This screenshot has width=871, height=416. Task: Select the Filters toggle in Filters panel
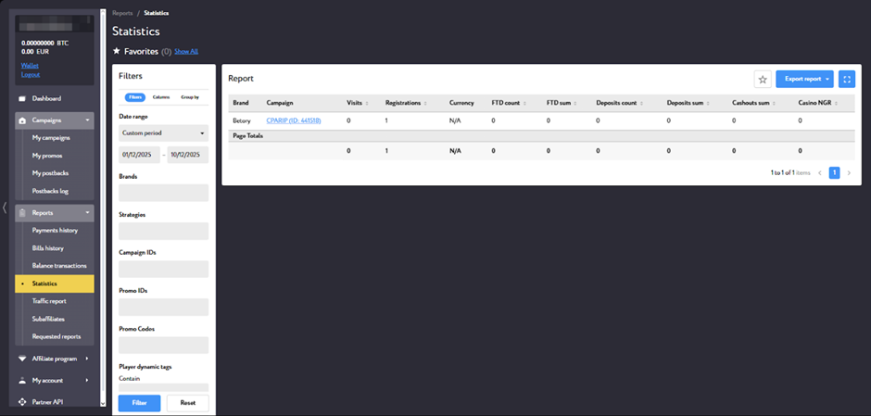point(135,96)
